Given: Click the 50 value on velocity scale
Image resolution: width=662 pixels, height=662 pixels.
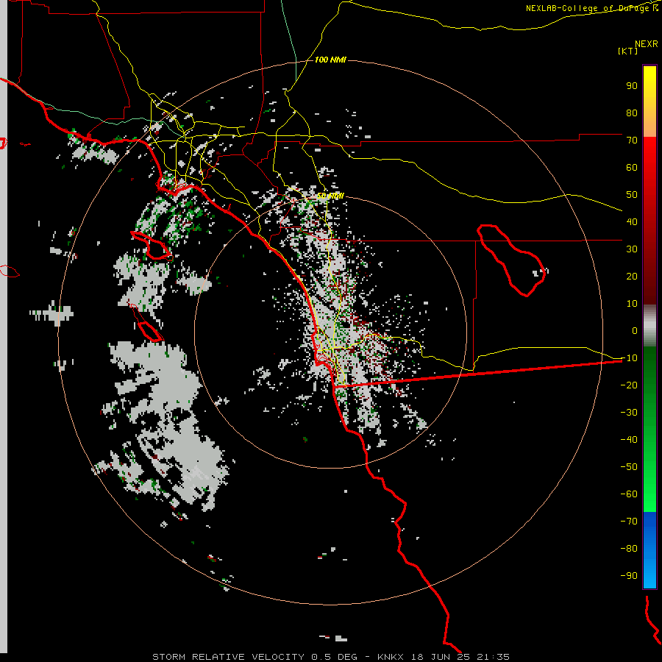Looking at the screenshot, I should click(x=632, y=195).
